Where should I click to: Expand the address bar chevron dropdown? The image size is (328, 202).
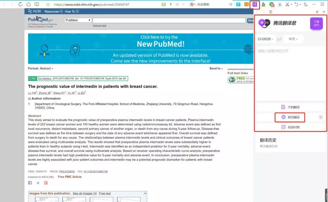184,4
